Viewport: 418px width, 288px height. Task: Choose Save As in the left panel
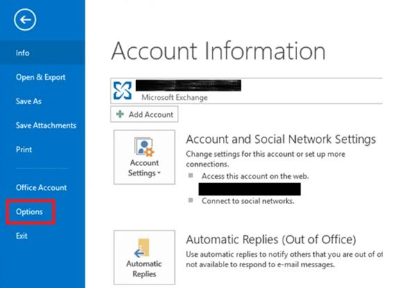[28, 101]
